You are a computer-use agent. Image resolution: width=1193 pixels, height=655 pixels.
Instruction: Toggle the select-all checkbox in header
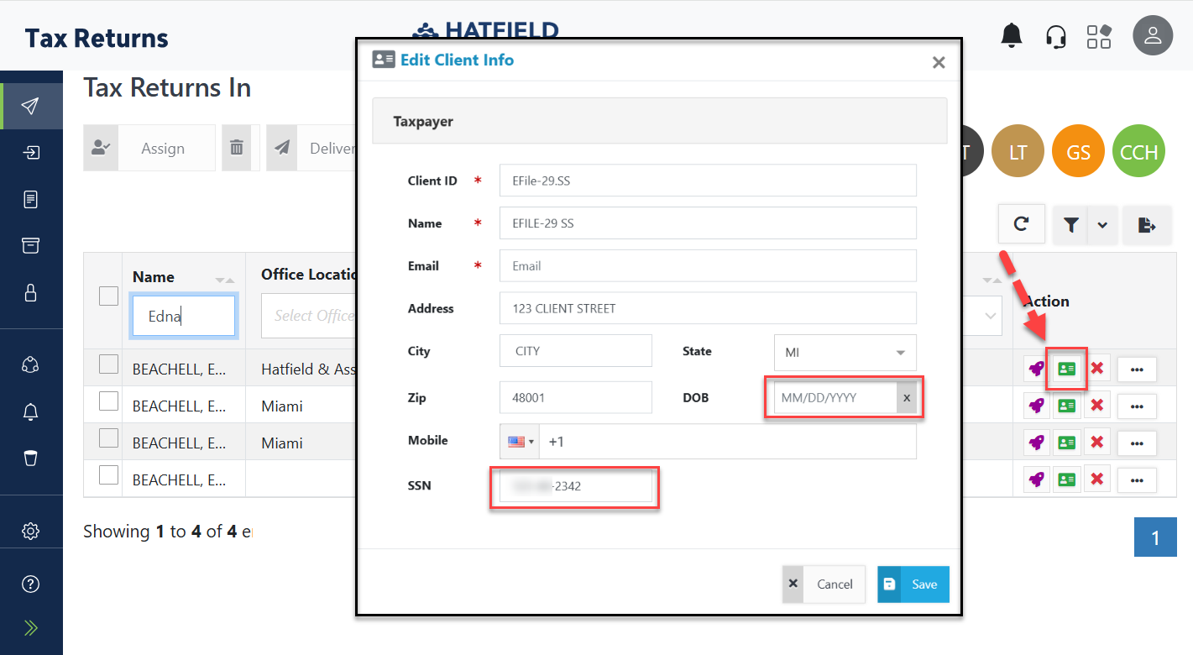point(108,296)
